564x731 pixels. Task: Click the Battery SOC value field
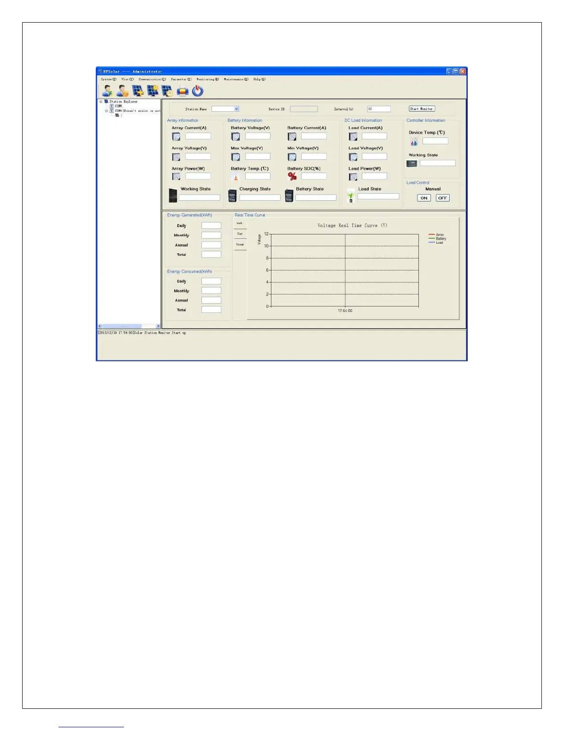click(x=314, y=176)
